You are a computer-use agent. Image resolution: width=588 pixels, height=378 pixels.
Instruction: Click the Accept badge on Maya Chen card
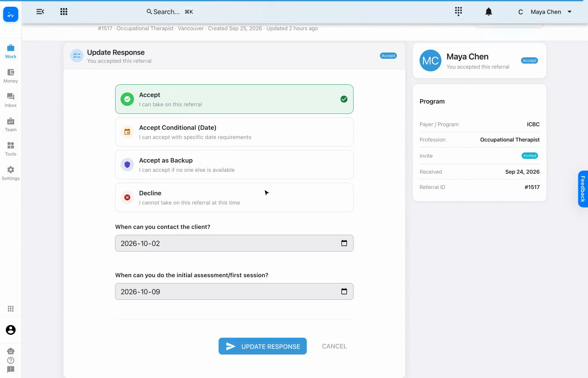click(530, 60)
